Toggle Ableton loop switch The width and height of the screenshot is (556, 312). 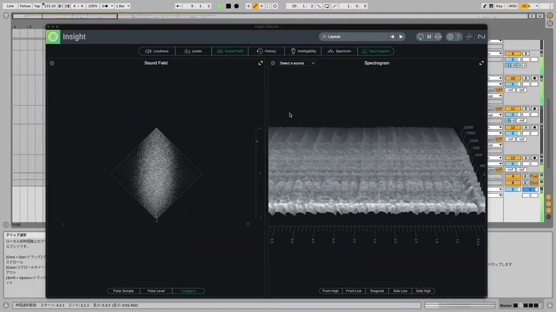pyautogui.click(x=327, y=6)
